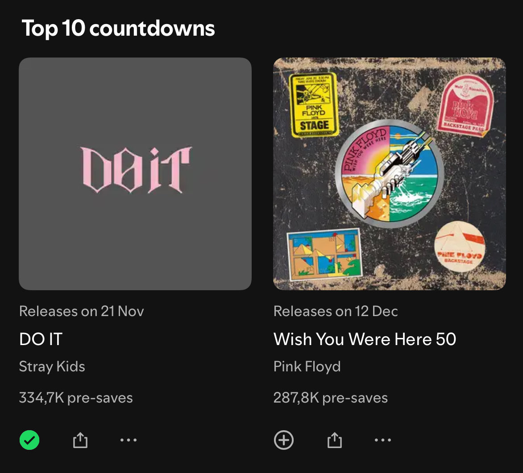Click the "Releases on 12 Dec" label

(x=336, y=311)
